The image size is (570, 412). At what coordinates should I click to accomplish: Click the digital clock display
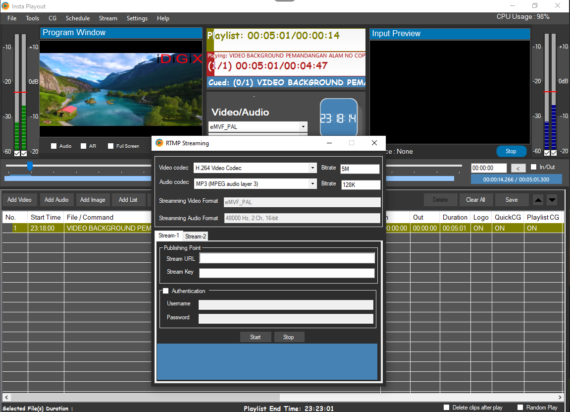338,118
